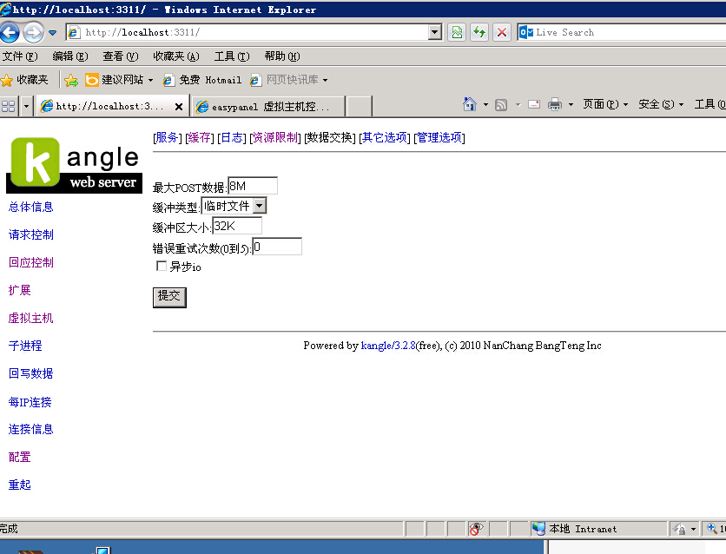Open the 帮助(H) menu

[x=282, y=56]
